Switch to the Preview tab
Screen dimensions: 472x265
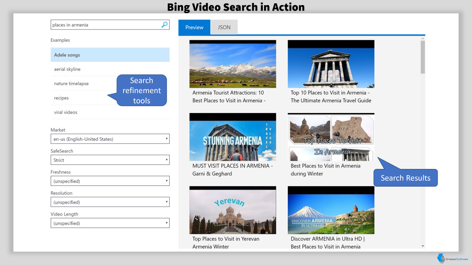click(194, 27)
